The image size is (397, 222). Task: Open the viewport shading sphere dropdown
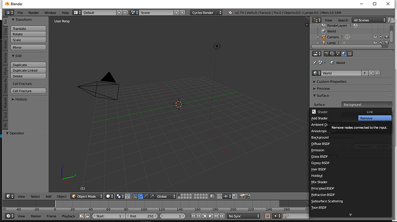(109, 196)
